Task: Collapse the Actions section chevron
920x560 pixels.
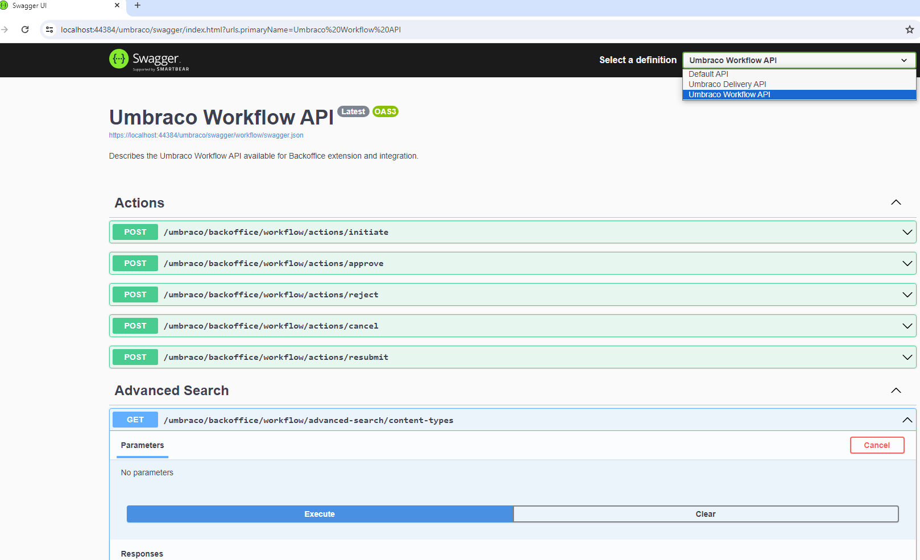Action: point(896,202)
